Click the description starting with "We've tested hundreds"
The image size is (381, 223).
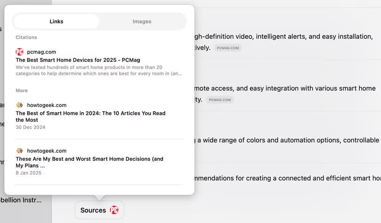[99, 71]
